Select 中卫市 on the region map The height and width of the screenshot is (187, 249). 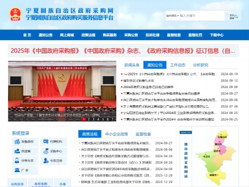(x=206, y=156)
